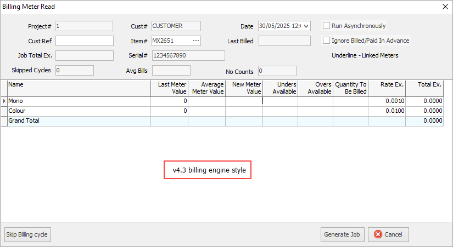This screenshot has height=247, width=453.
Task: Click the Name column header
Action: pyautogui.click(x=79, y=88)
